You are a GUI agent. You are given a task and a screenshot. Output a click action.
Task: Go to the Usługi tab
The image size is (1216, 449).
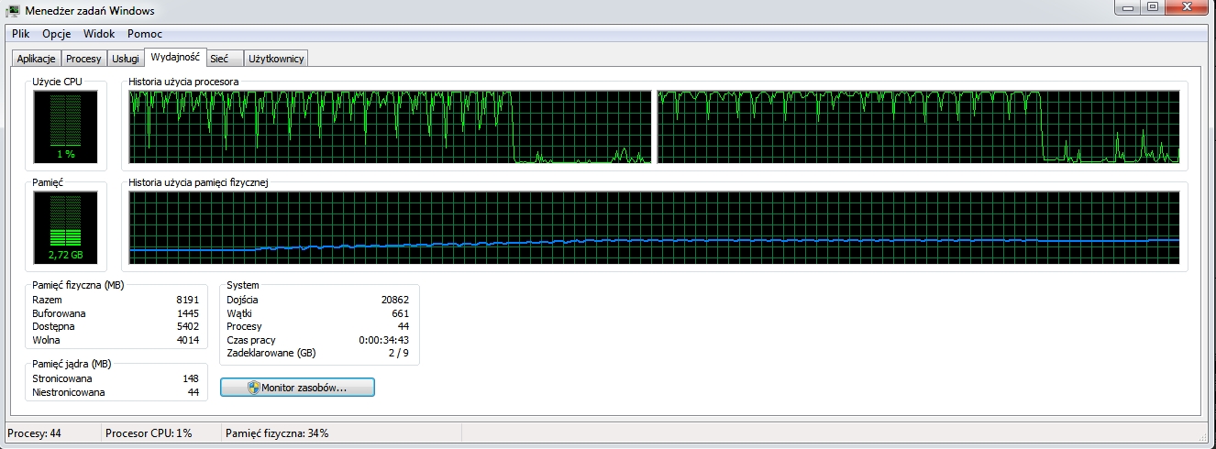125,59
